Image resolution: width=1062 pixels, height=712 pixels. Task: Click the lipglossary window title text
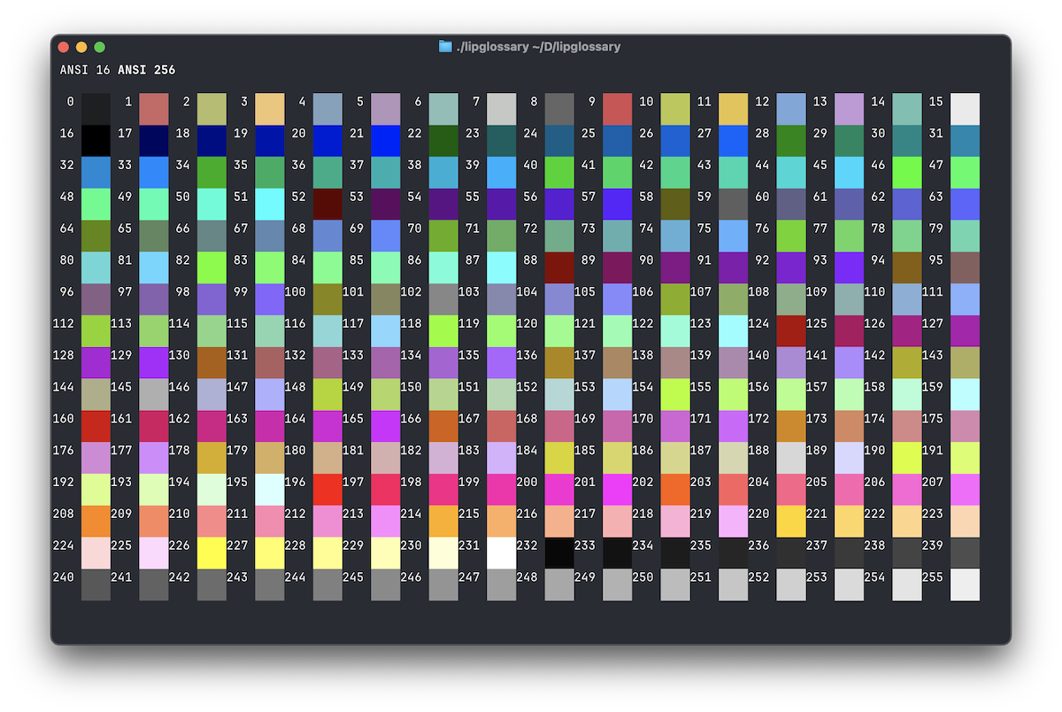[x=538, y=46]
